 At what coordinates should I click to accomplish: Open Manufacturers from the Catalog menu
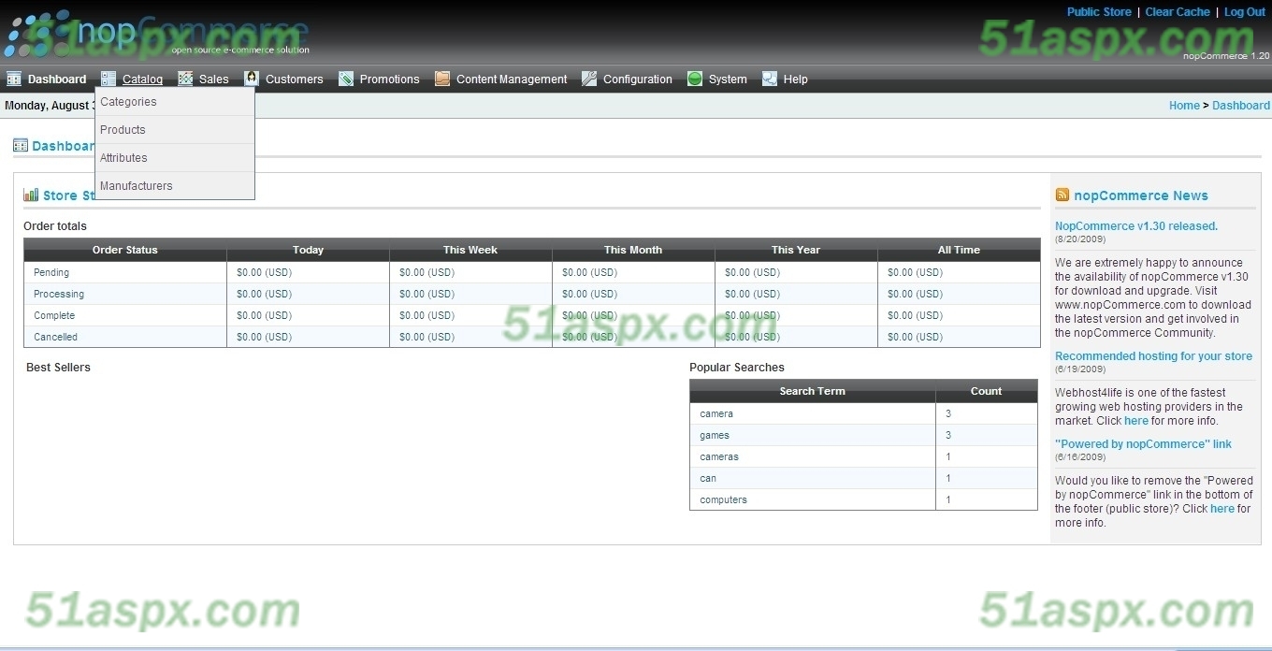click(175, 186)
